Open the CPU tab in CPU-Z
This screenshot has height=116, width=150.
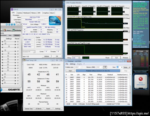pos(13,13)
